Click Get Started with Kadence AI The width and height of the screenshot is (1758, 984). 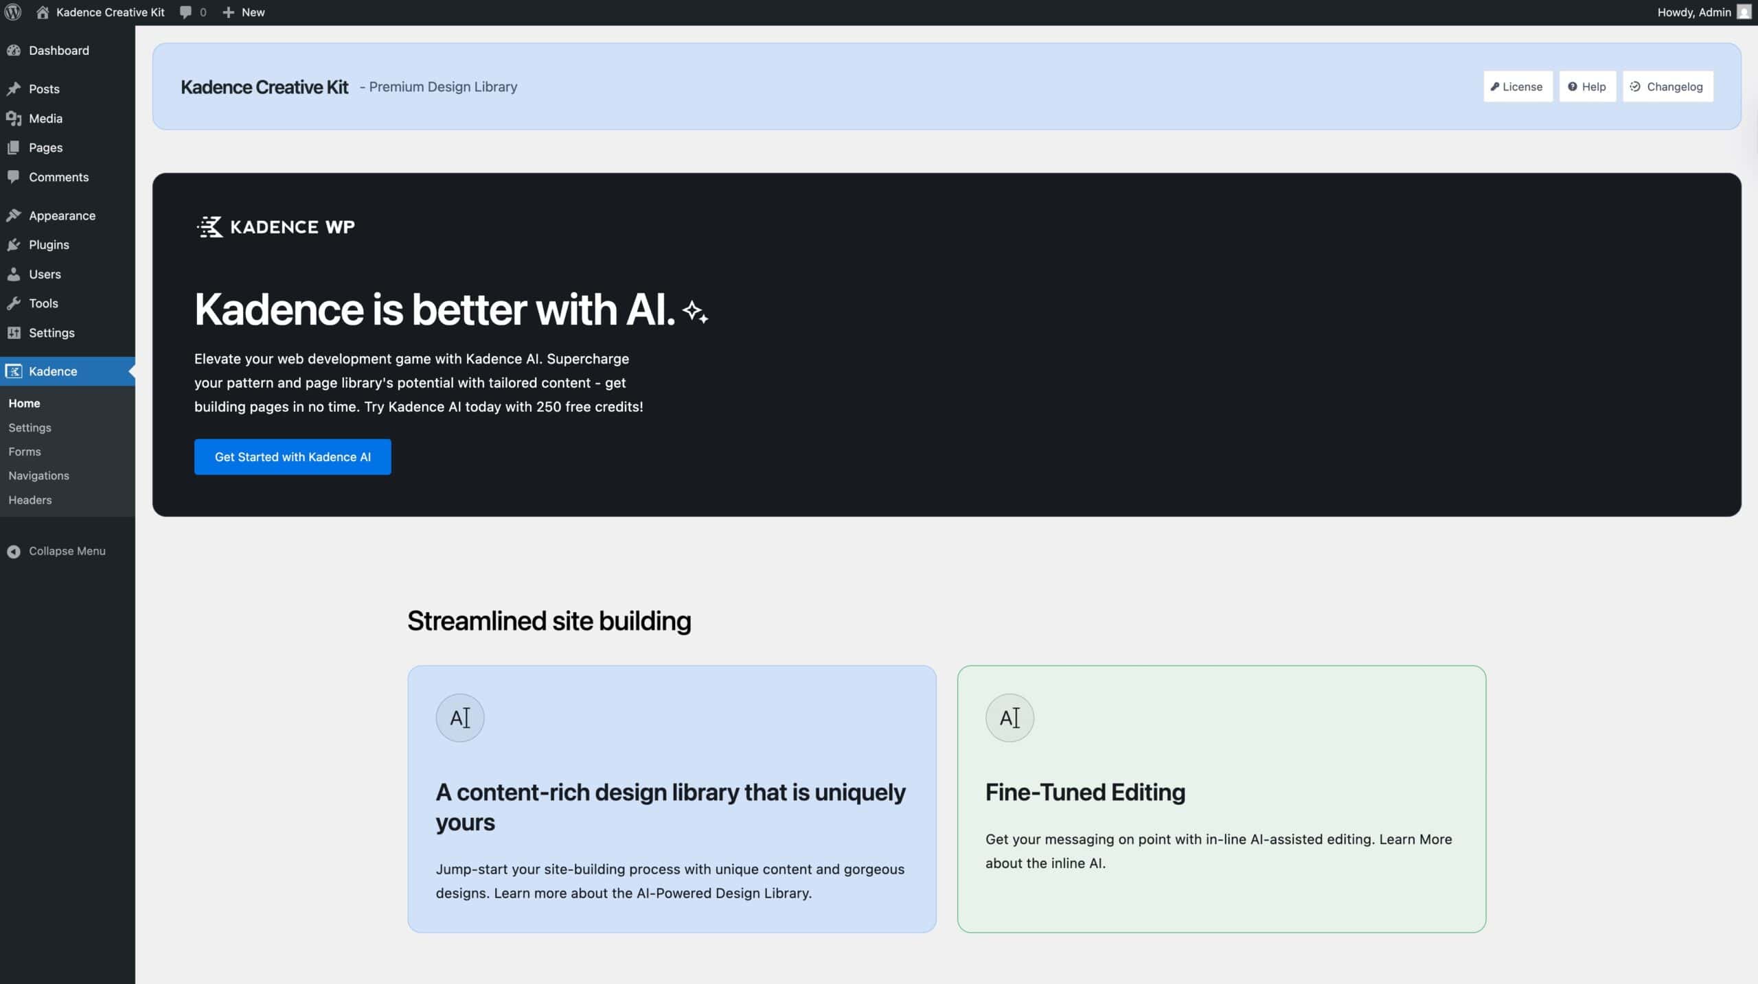point(293,457)
